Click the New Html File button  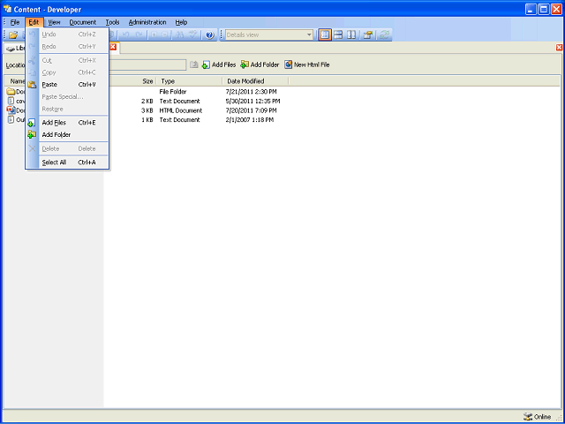(307, 64)
